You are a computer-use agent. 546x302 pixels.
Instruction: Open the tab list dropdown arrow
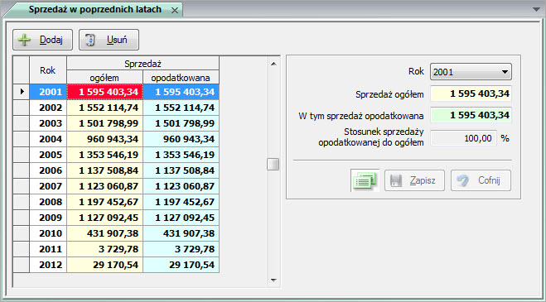[537, 9]
